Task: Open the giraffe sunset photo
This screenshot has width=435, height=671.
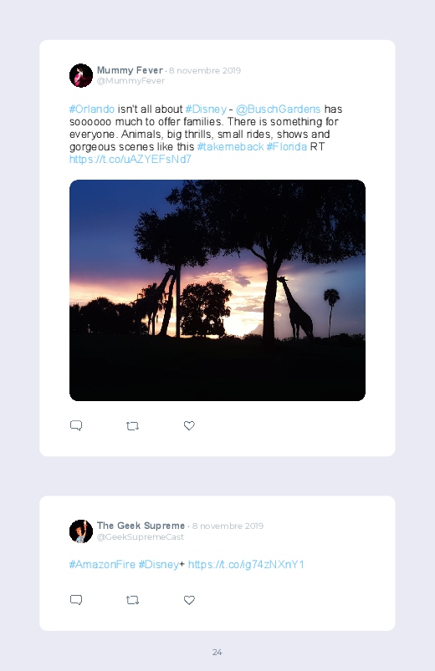Action: coord(217,290)
